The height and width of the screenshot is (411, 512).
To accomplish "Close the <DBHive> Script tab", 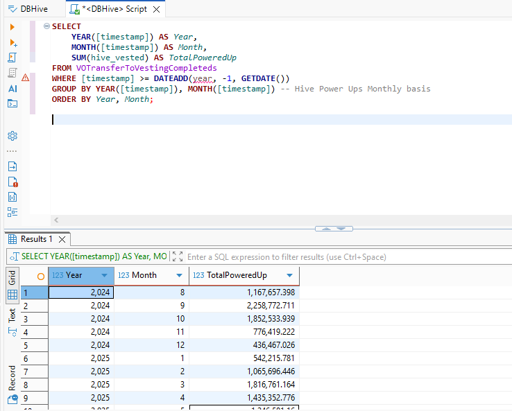I will [x=157, y=10].
